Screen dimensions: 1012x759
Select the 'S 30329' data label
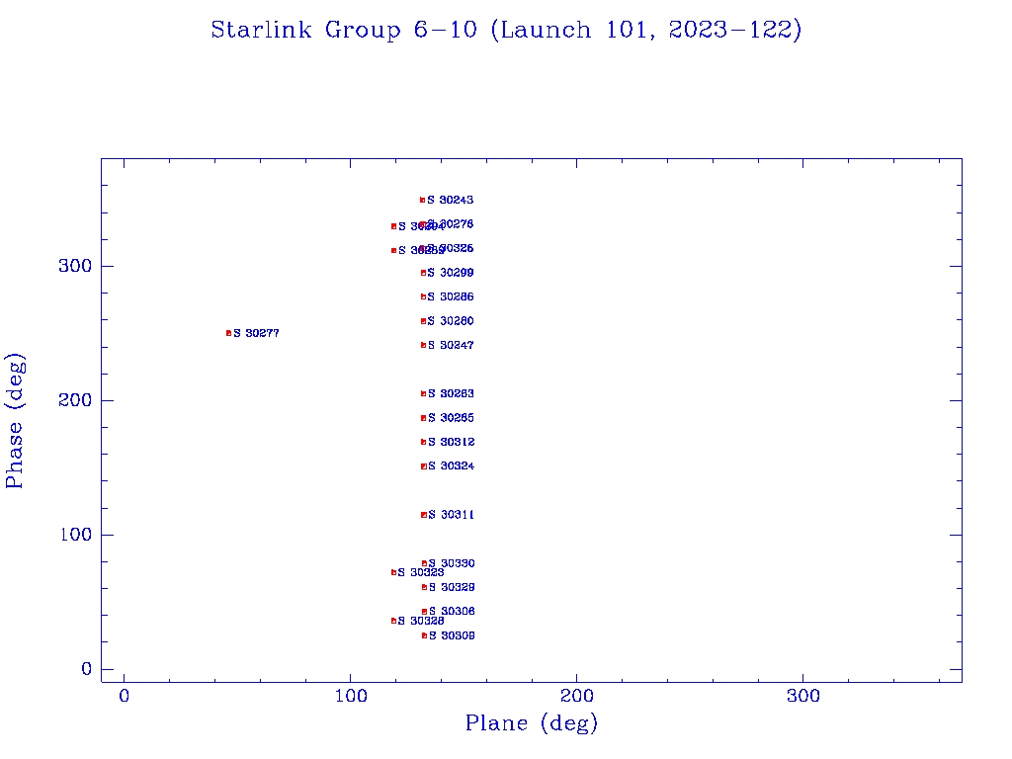(452, 587)
